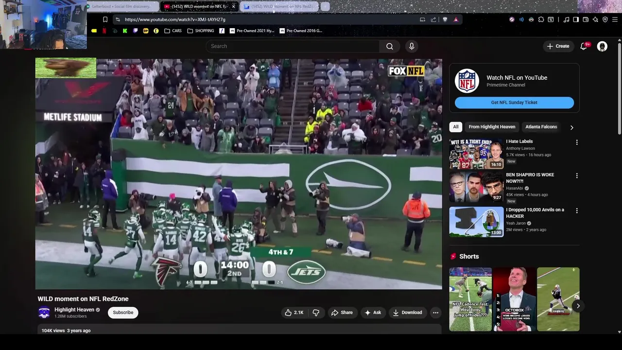622x350 pixels.
Task: Close the active YouTube tab
Action: pos(233,6)
